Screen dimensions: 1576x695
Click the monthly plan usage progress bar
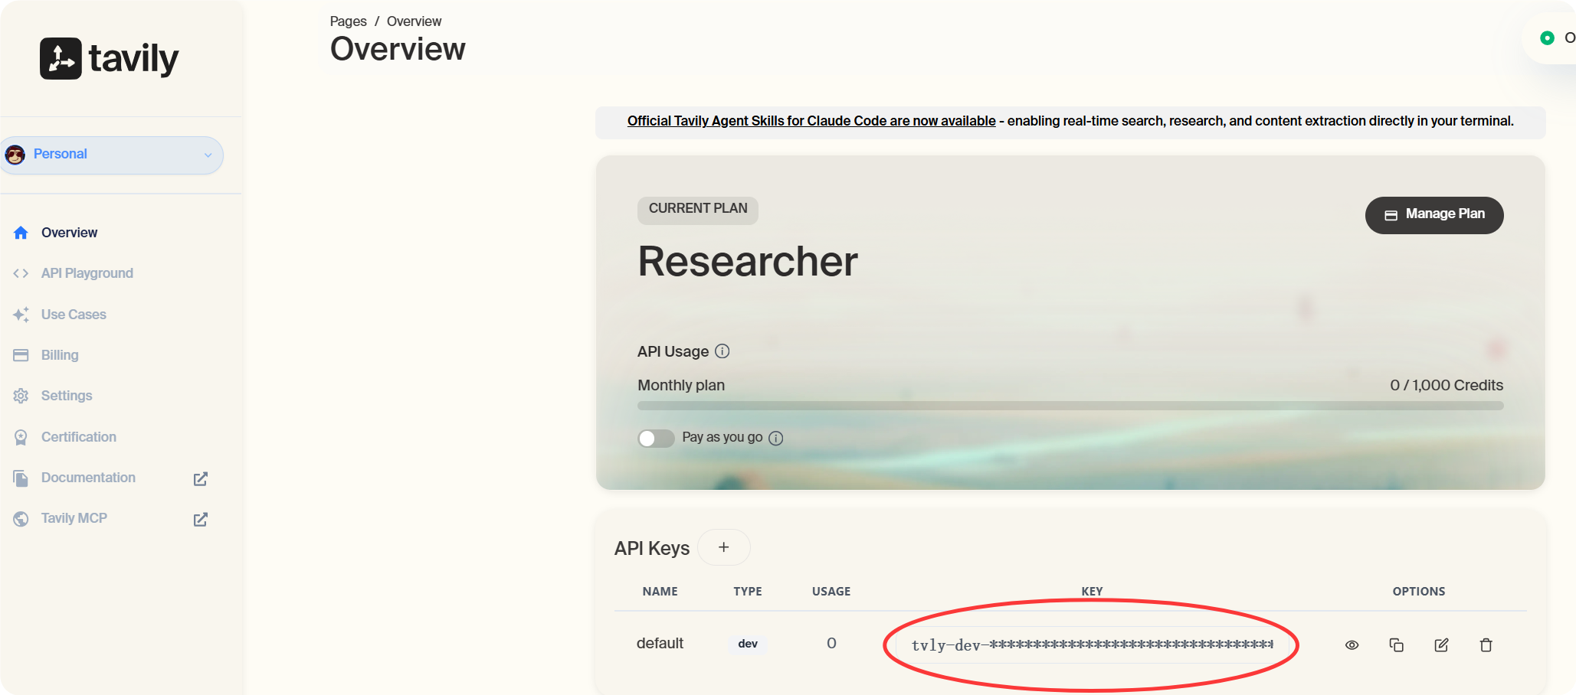pyautogui.click(x=1070, y=406)
